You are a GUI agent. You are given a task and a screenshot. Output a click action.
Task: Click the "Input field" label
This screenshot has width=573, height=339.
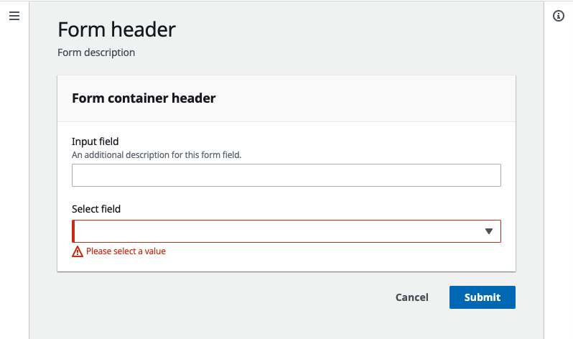pos(95,141)
